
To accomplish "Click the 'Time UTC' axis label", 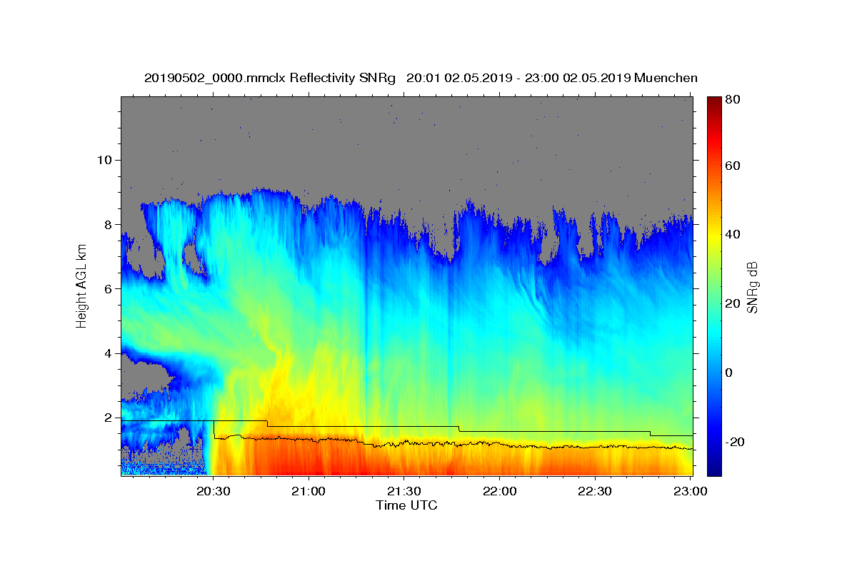I will coord(406,505).
